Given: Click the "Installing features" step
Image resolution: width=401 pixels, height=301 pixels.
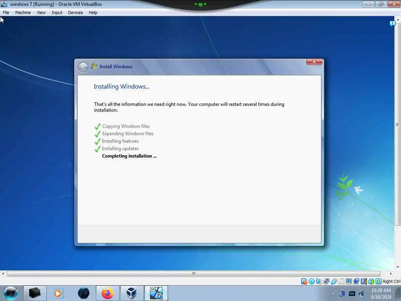Looking at the screenshot, I should (x=120, y=141).
